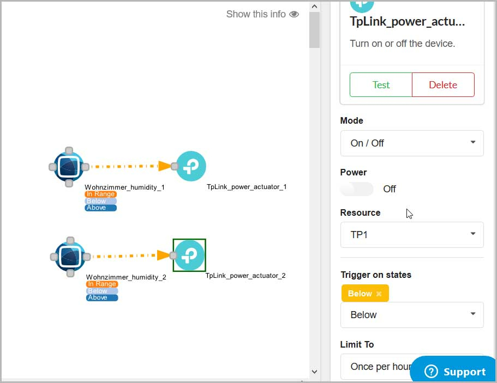This screenshot has width=497, height=383.
Task: Click Below state of Wohnzimmer_humidity_2
Action: click(x=102, y=291)
